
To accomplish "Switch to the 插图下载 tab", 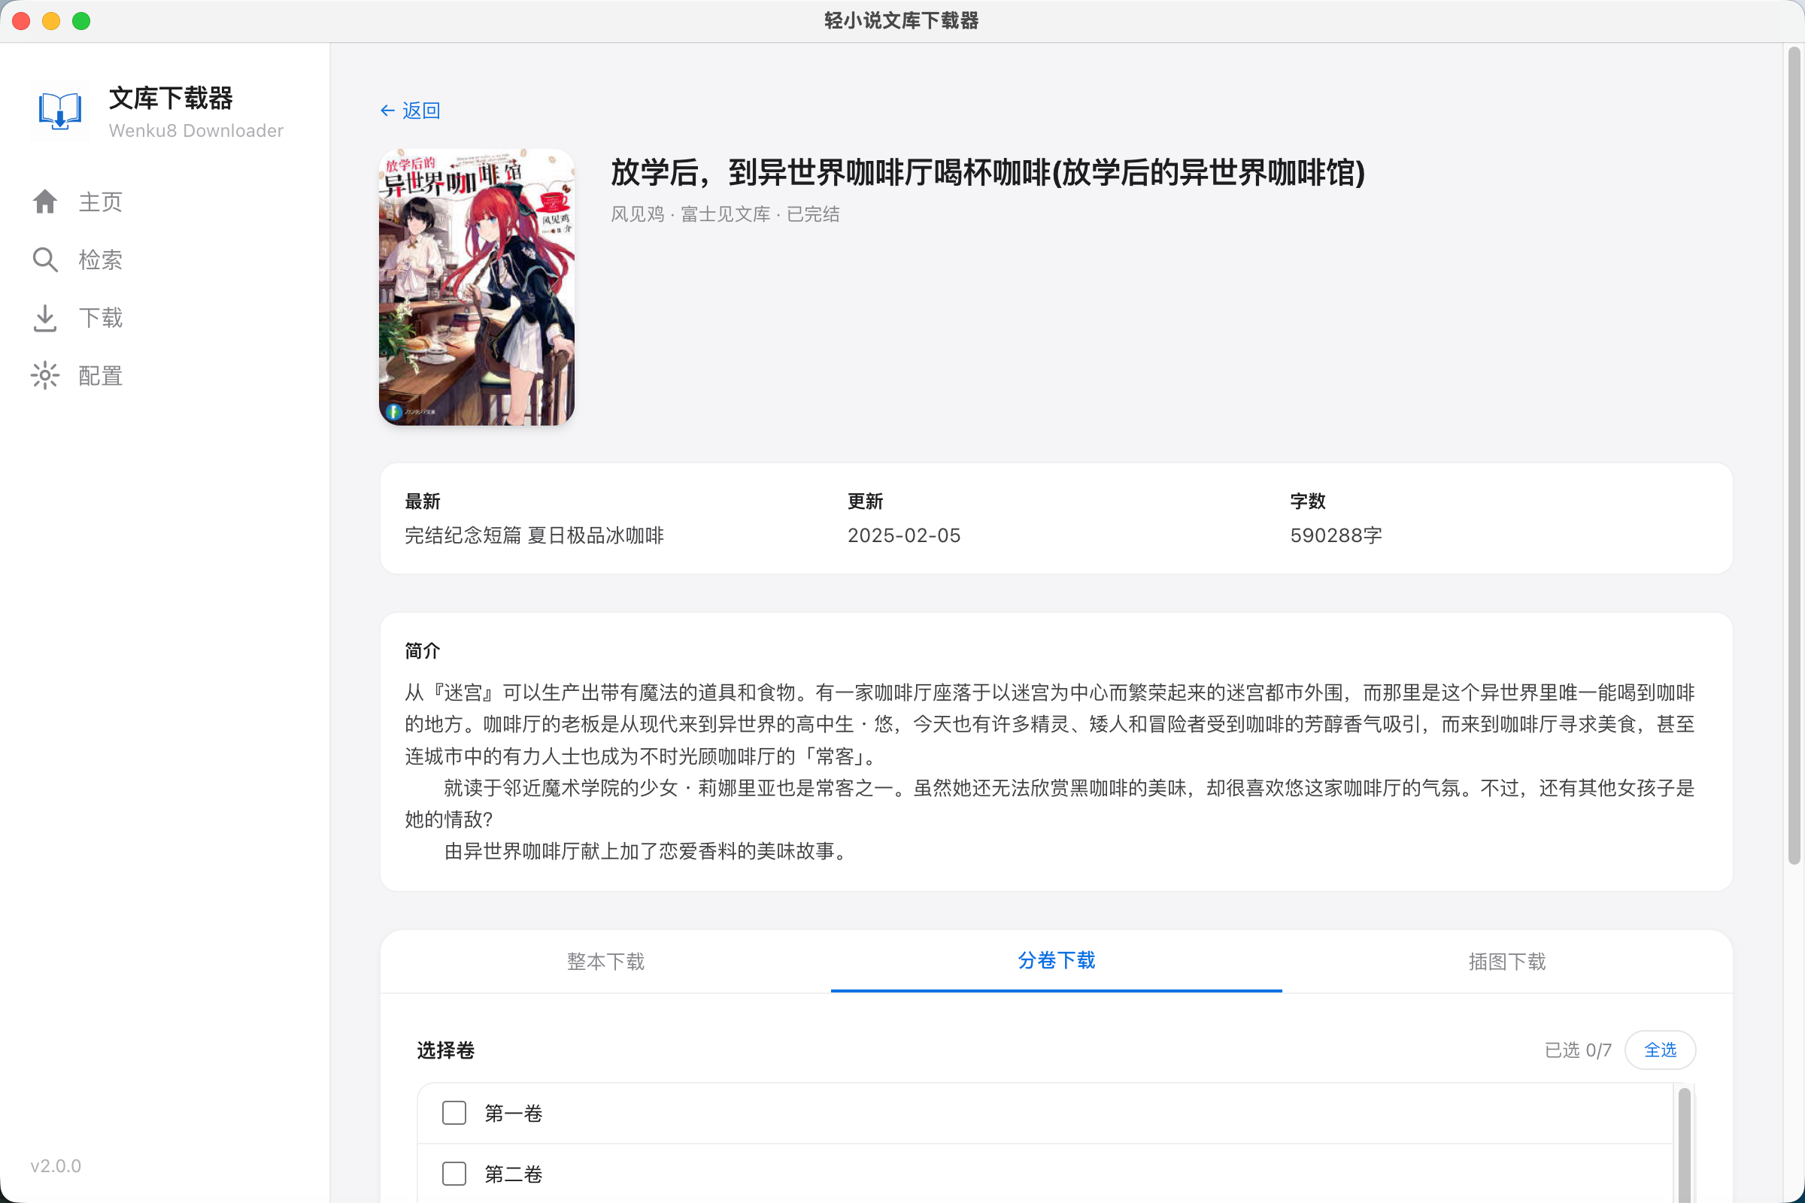I will 1507,962.
